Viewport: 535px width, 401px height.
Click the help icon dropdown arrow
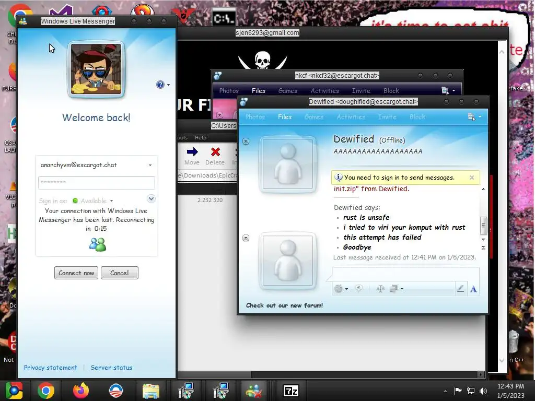tap(168, 85)
